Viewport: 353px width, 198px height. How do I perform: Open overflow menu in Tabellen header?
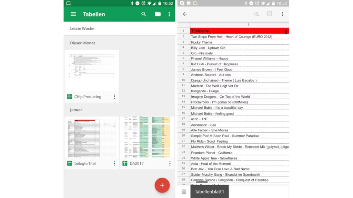point(169,14)
